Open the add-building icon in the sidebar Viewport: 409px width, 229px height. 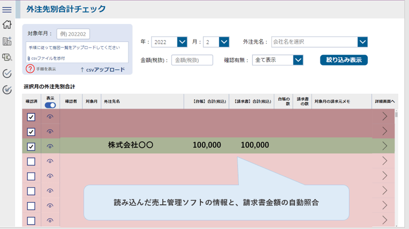tap(7, 41)
